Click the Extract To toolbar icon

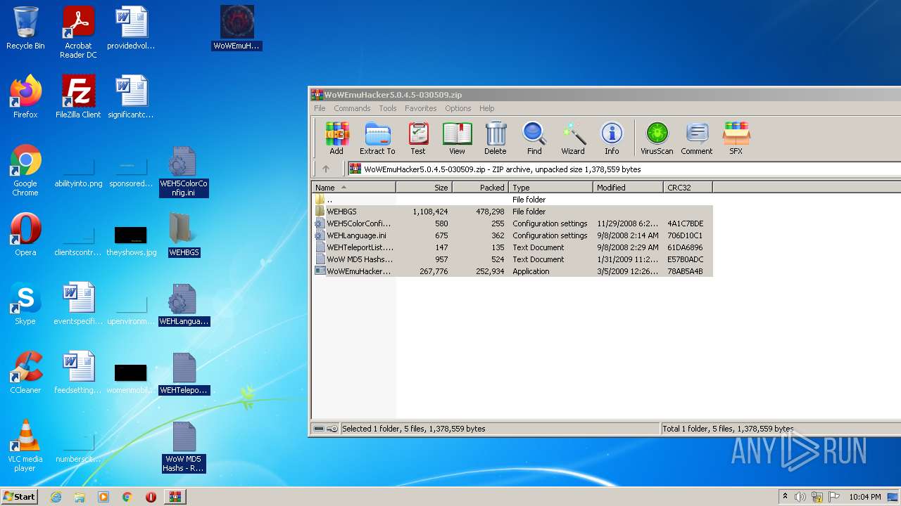click(x=377, y=138)
